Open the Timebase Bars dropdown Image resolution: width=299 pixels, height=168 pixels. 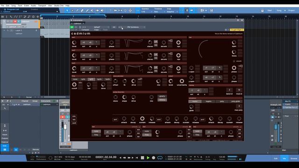coord(159,12)
